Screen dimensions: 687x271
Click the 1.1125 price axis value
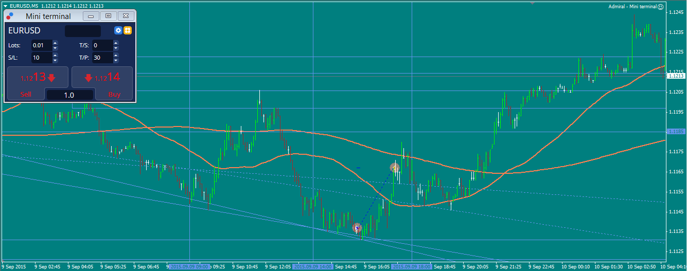tap(677, 251)
